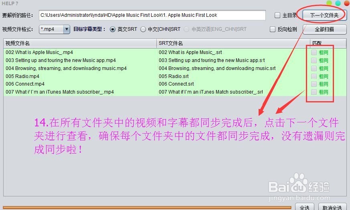Click the green window control button

pyautogui.click(x=329, y=3)
